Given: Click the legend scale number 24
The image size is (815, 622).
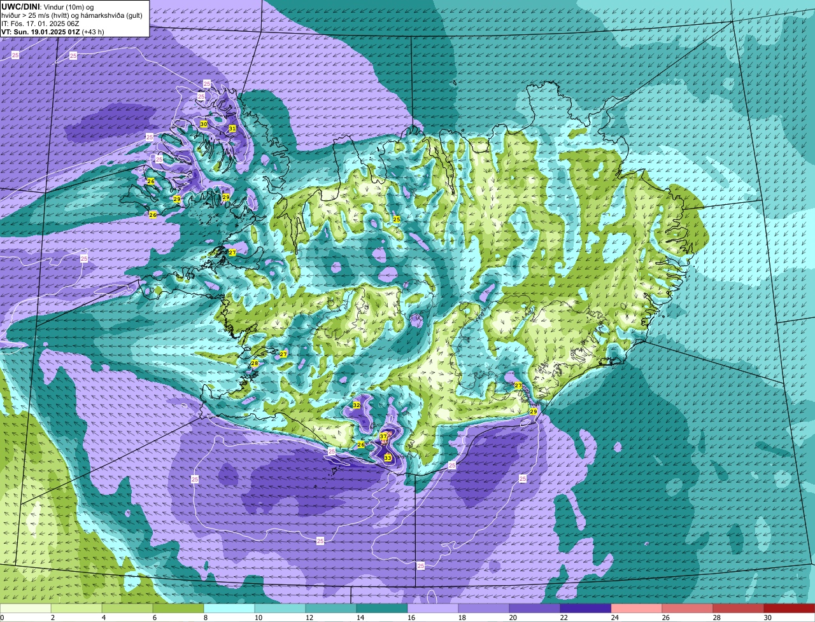Looking at the screenshot, I should [x=615, y=618].
